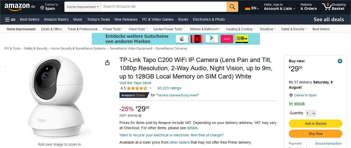Click the German flag language icon
The image size is (351, 148).
click(x=248, y=8)
